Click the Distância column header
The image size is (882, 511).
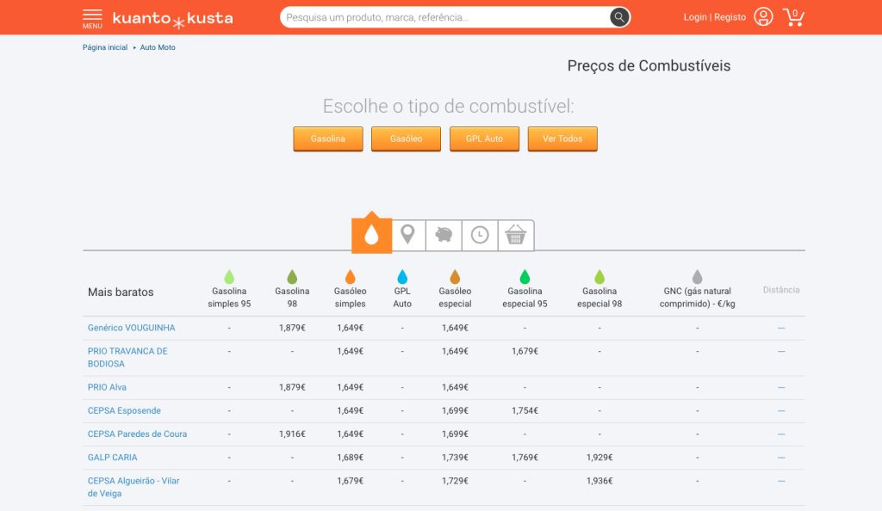point(781,290)
